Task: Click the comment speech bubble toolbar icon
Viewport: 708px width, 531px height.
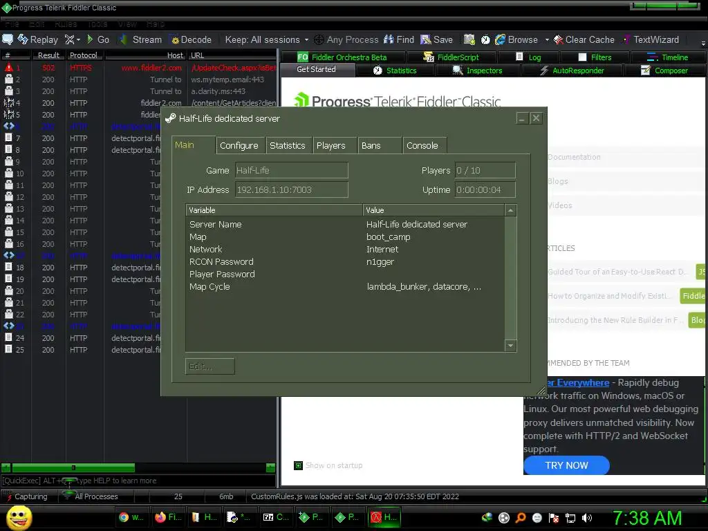Action: coord(8,39)
